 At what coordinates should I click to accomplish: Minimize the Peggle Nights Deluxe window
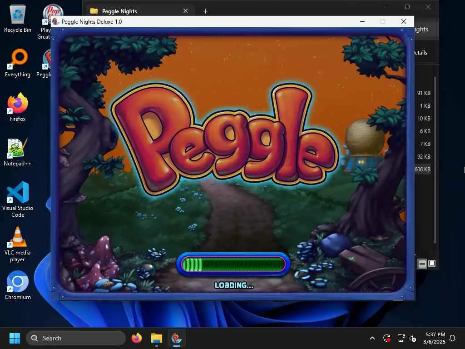[x=362, y=21]
